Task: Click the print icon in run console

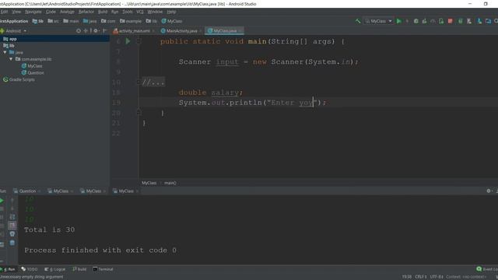Action: (12, 234)
